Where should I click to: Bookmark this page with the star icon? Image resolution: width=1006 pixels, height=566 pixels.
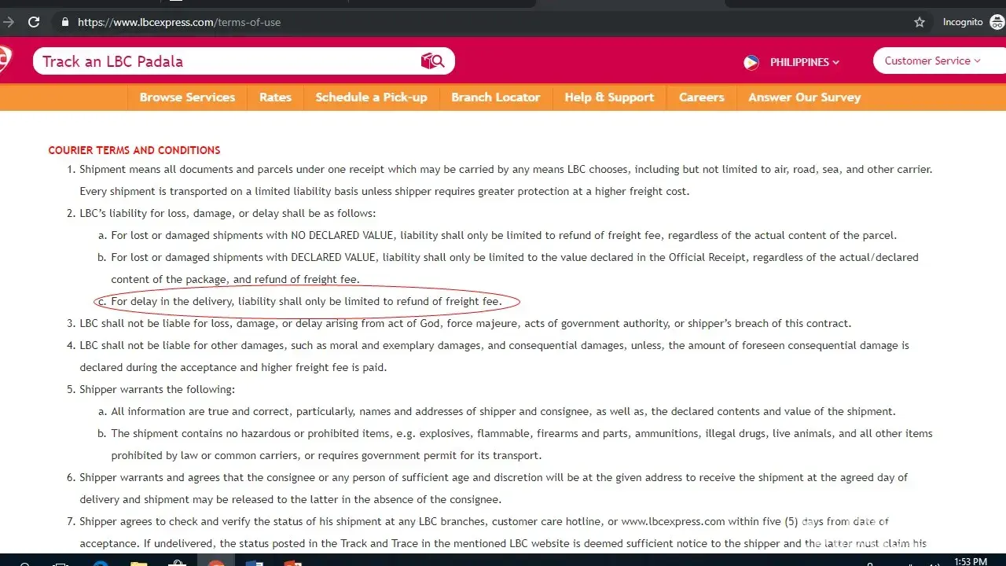(920, 22)
